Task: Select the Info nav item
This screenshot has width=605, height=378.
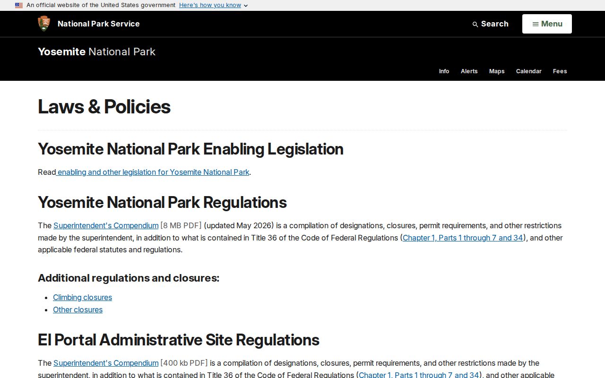Action: pos(444,71)
